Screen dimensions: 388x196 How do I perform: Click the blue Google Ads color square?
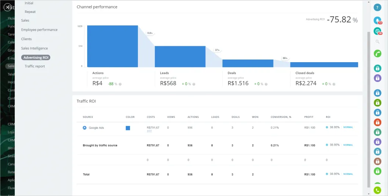click(x=128, y=128)
